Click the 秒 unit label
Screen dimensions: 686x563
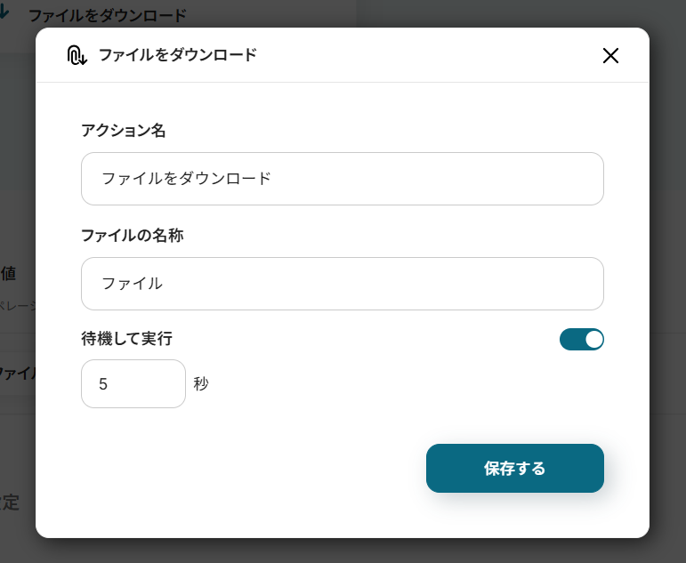click(x=201, y=384)
